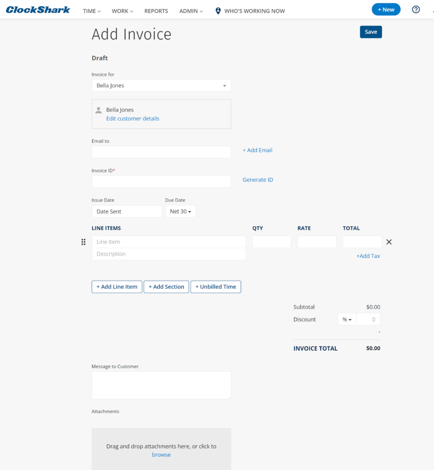
Task: Click the customer person avatar icon
Action: click(x=99, y=110)
